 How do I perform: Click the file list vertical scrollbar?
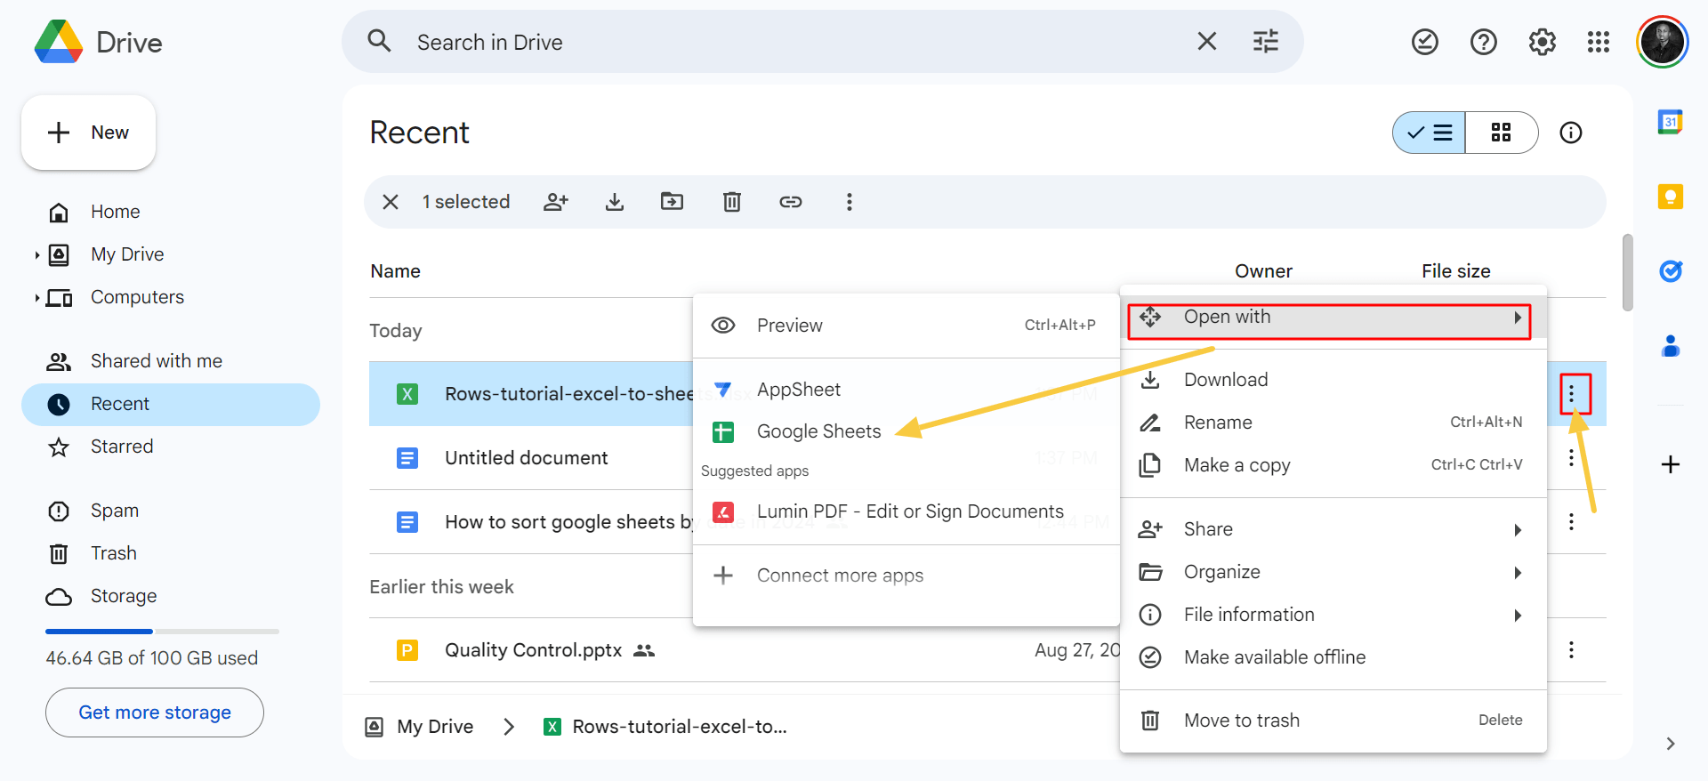click(1627, 272)
